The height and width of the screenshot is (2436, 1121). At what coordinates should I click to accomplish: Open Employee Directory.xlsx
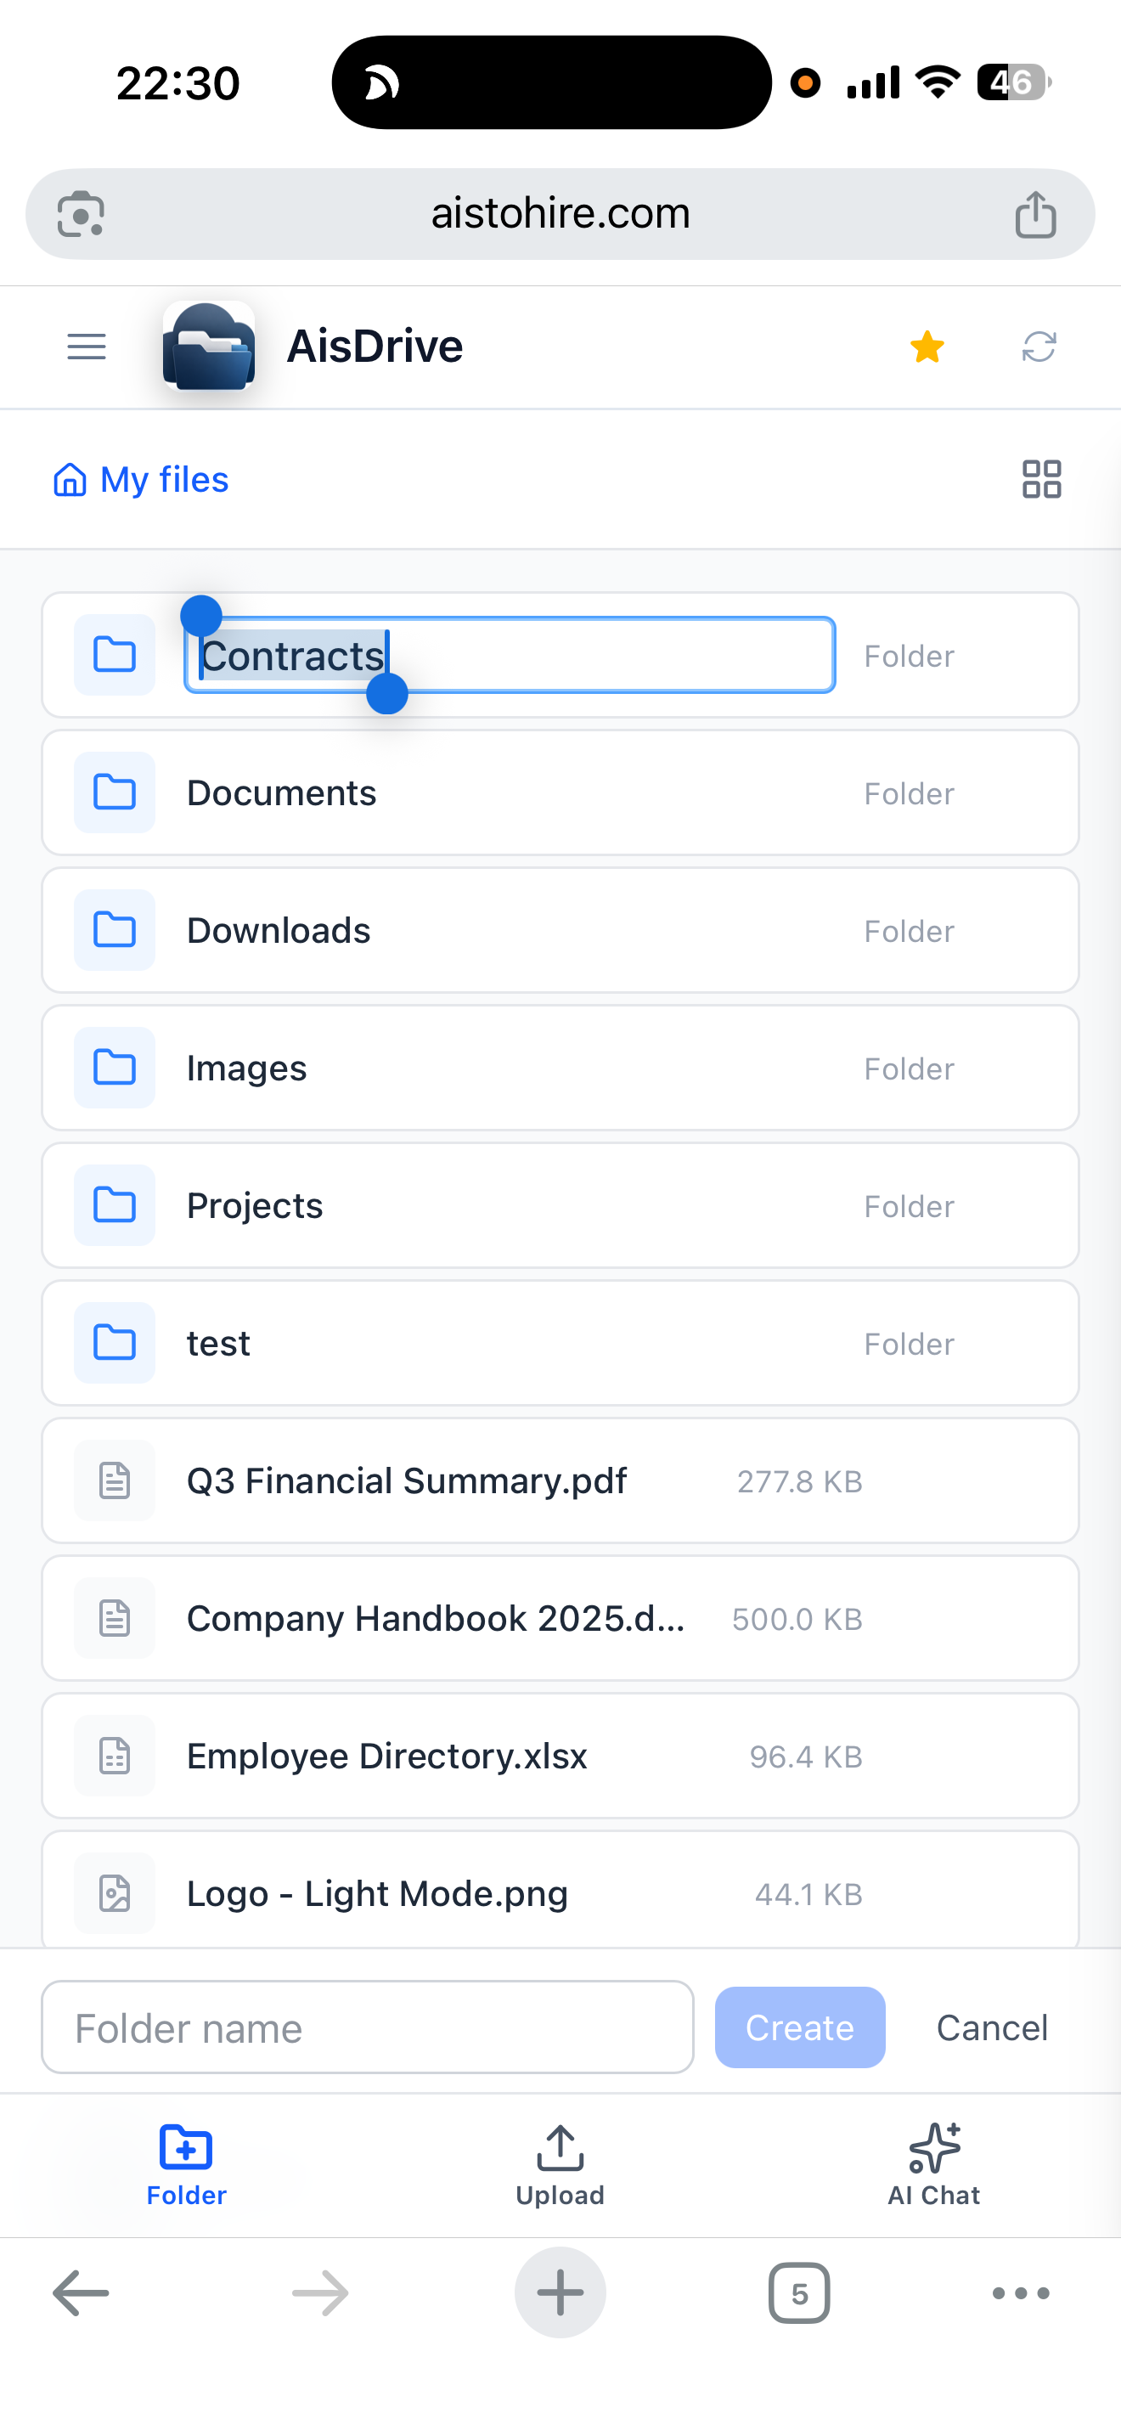coord(560,1756)
